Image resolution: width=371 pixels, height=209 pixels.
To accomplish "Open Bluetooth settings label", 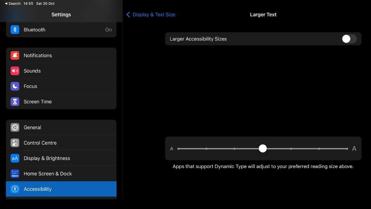I will point(34,30).
